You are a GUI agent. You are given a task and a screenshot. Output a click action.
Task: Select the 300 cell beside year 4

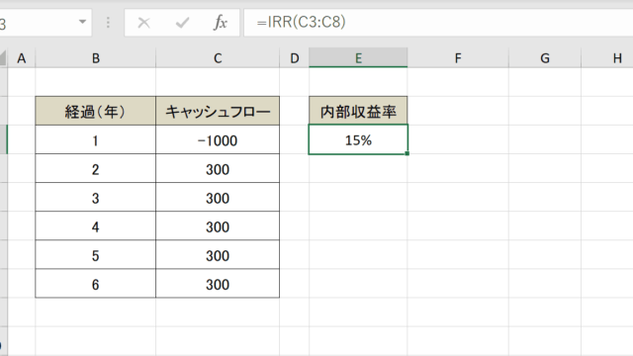(218, 226)
